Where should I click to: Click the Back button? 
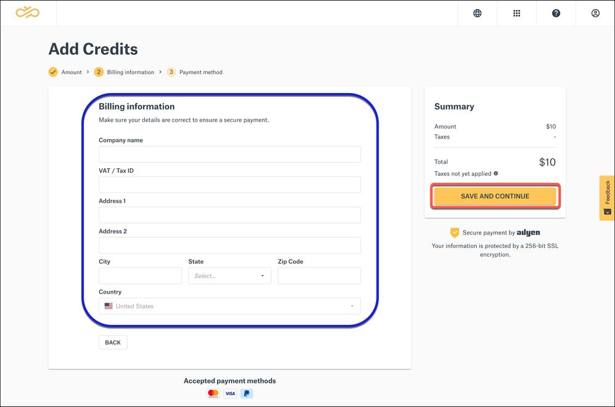[113, 342]
